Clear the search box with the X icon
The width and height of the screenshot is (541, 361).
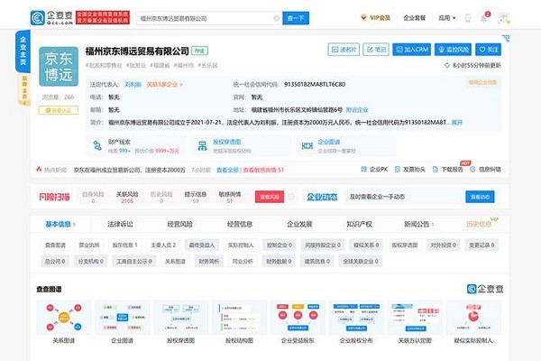click(x=277, y=18)
